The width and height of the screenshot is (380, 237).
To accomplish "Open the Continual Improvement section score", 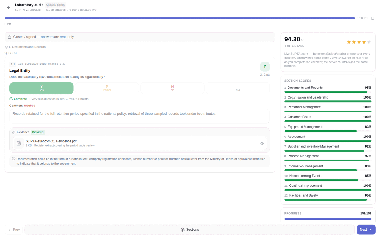I will pos(328,187).
